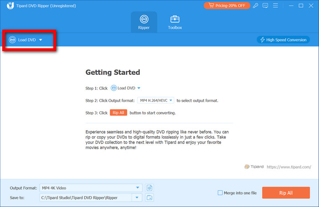Viewport: 319px width, 207px height.
Task: Enable High Speed Conversion
Action: [x=283, y=40]
